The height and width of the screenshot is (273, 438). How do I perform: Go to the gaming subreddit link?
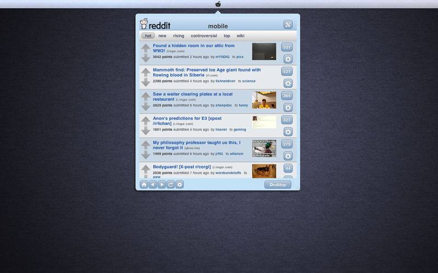[x=240, y=129]
